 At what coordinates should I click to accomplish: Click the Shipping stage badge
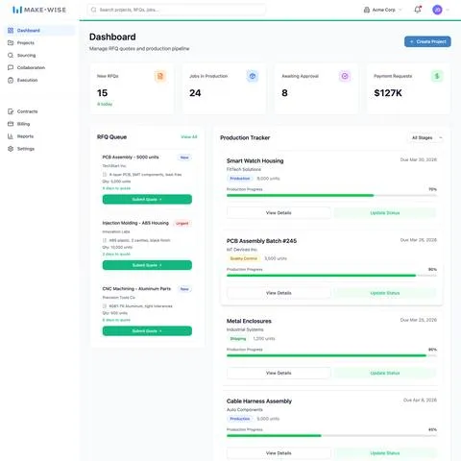tap(238, 338)
